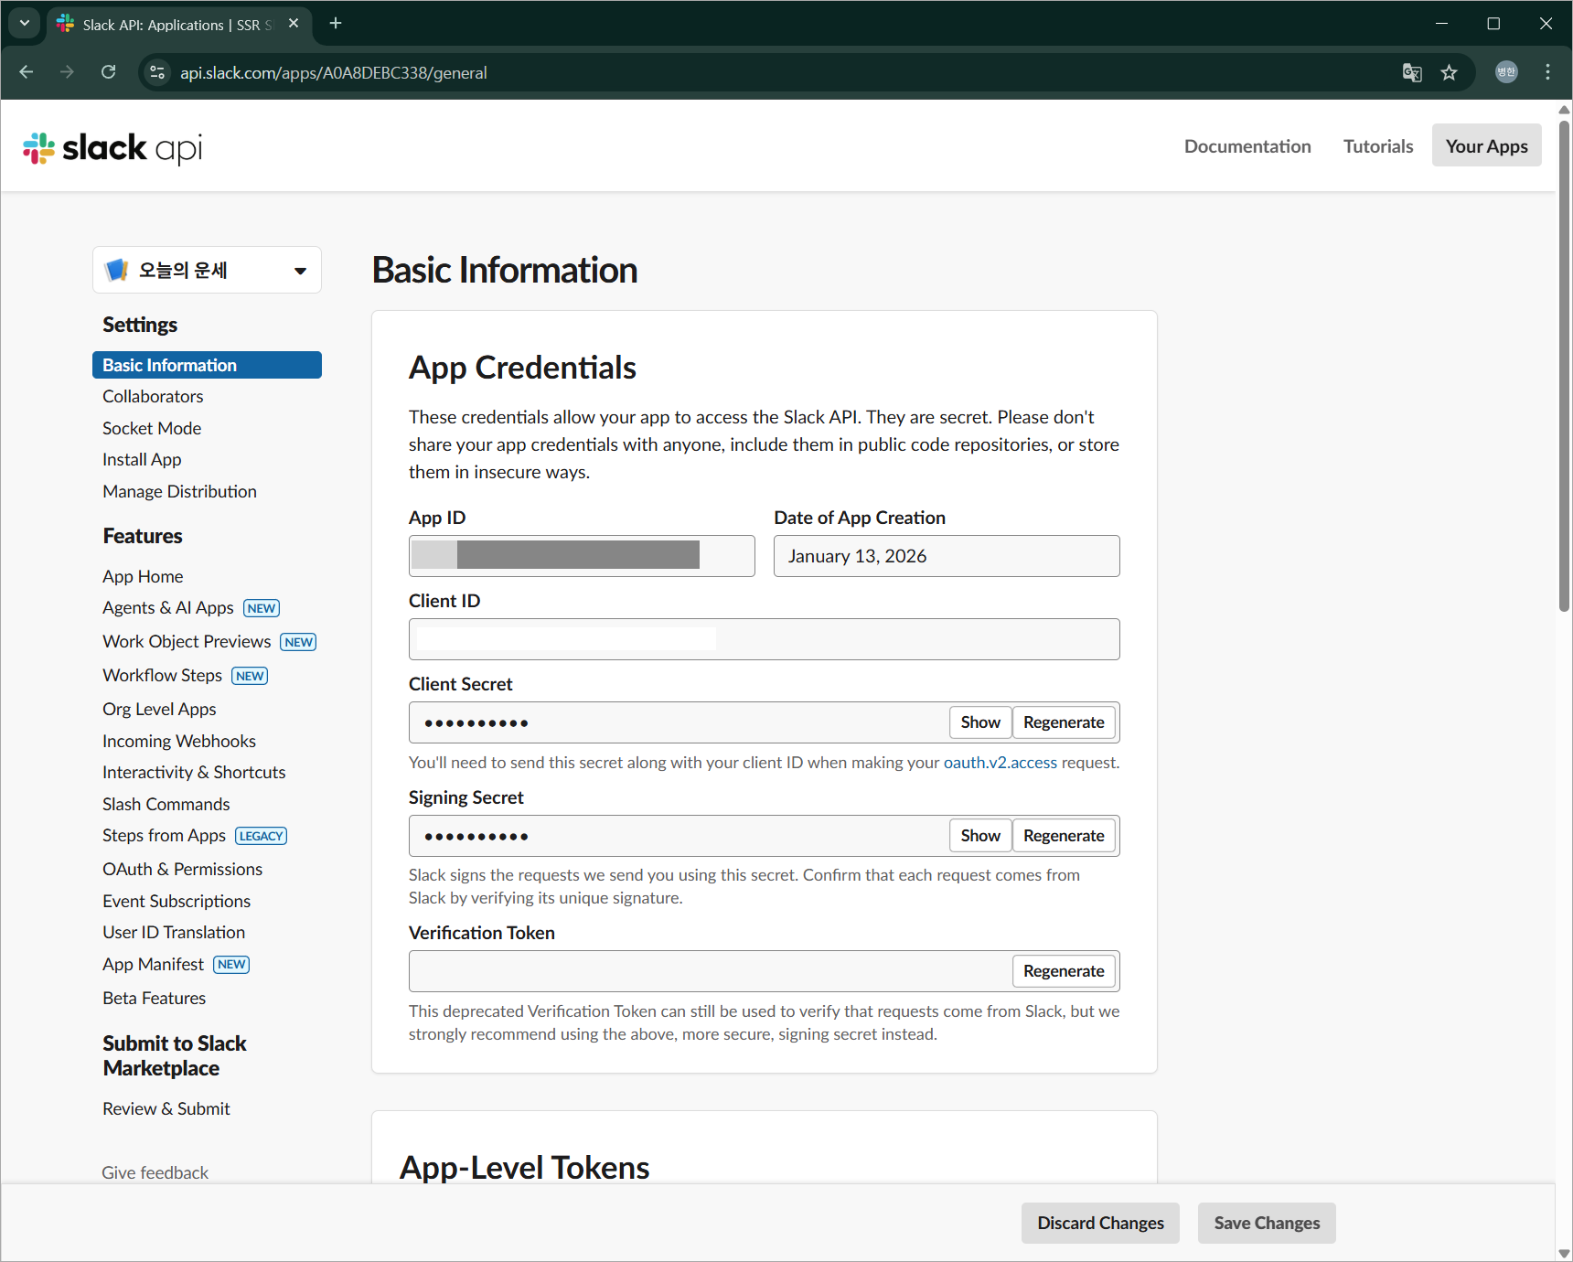1573x1262 pixels.
Task: Open a new browser tab
Action: coord(336,24)
